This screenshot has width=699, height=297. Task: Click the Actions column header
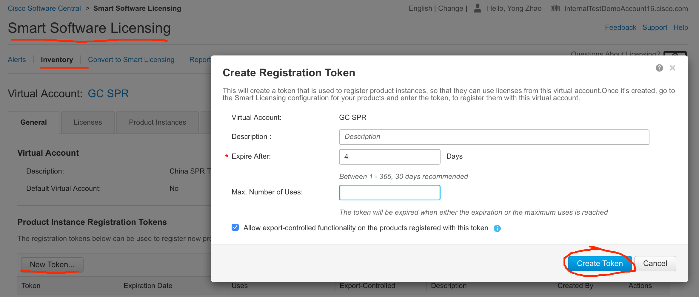pyautogui.click(x=640, y=286)
